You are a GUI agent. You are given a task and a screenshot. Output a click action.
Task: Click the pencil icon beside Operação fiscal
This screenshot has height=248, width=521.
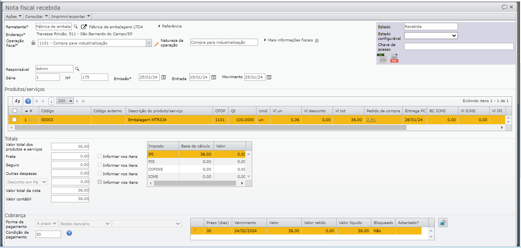[x=156, y=44]
